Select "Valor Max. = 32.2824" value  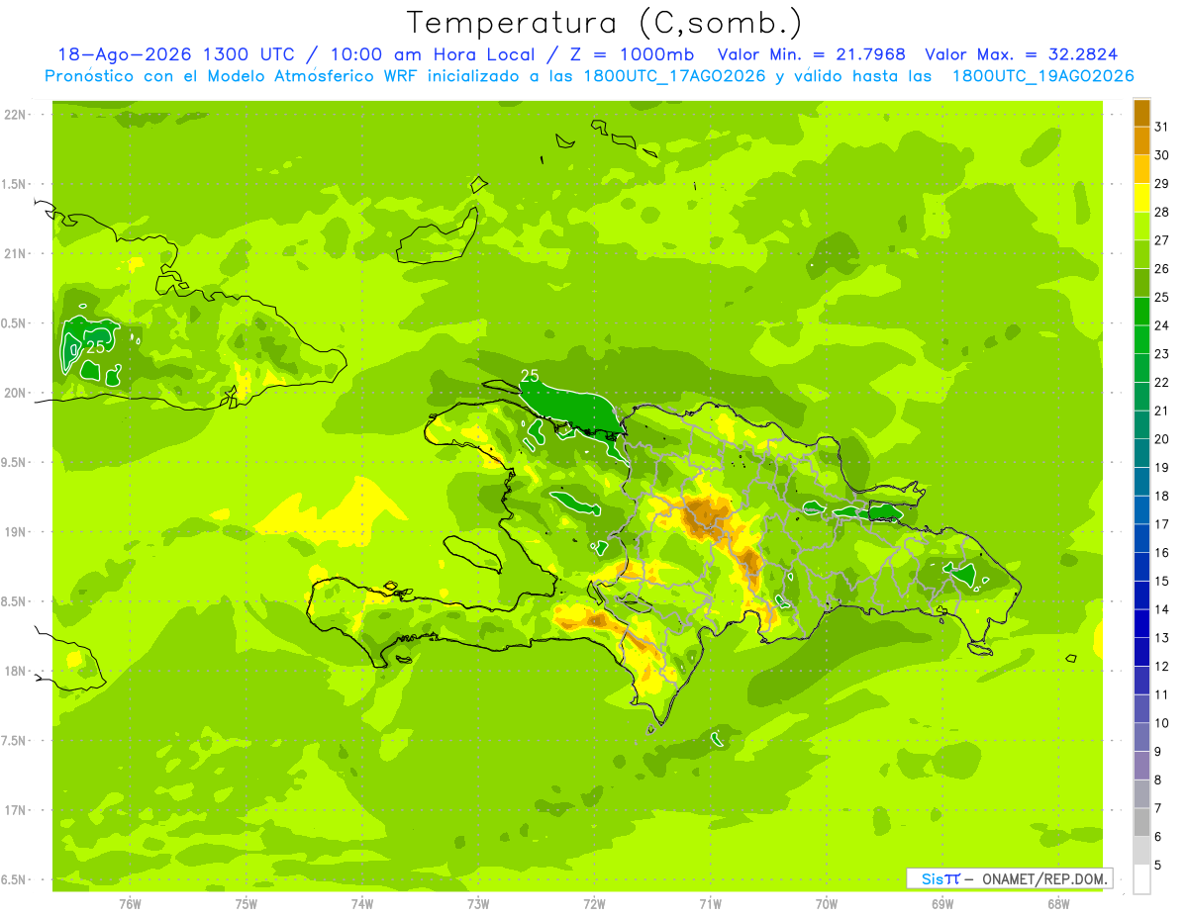point(1027,54)
